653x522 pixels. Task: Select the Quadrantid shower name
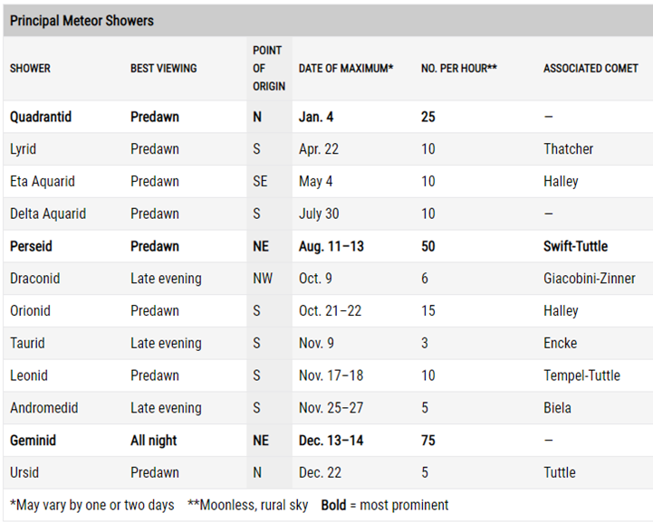41,117
